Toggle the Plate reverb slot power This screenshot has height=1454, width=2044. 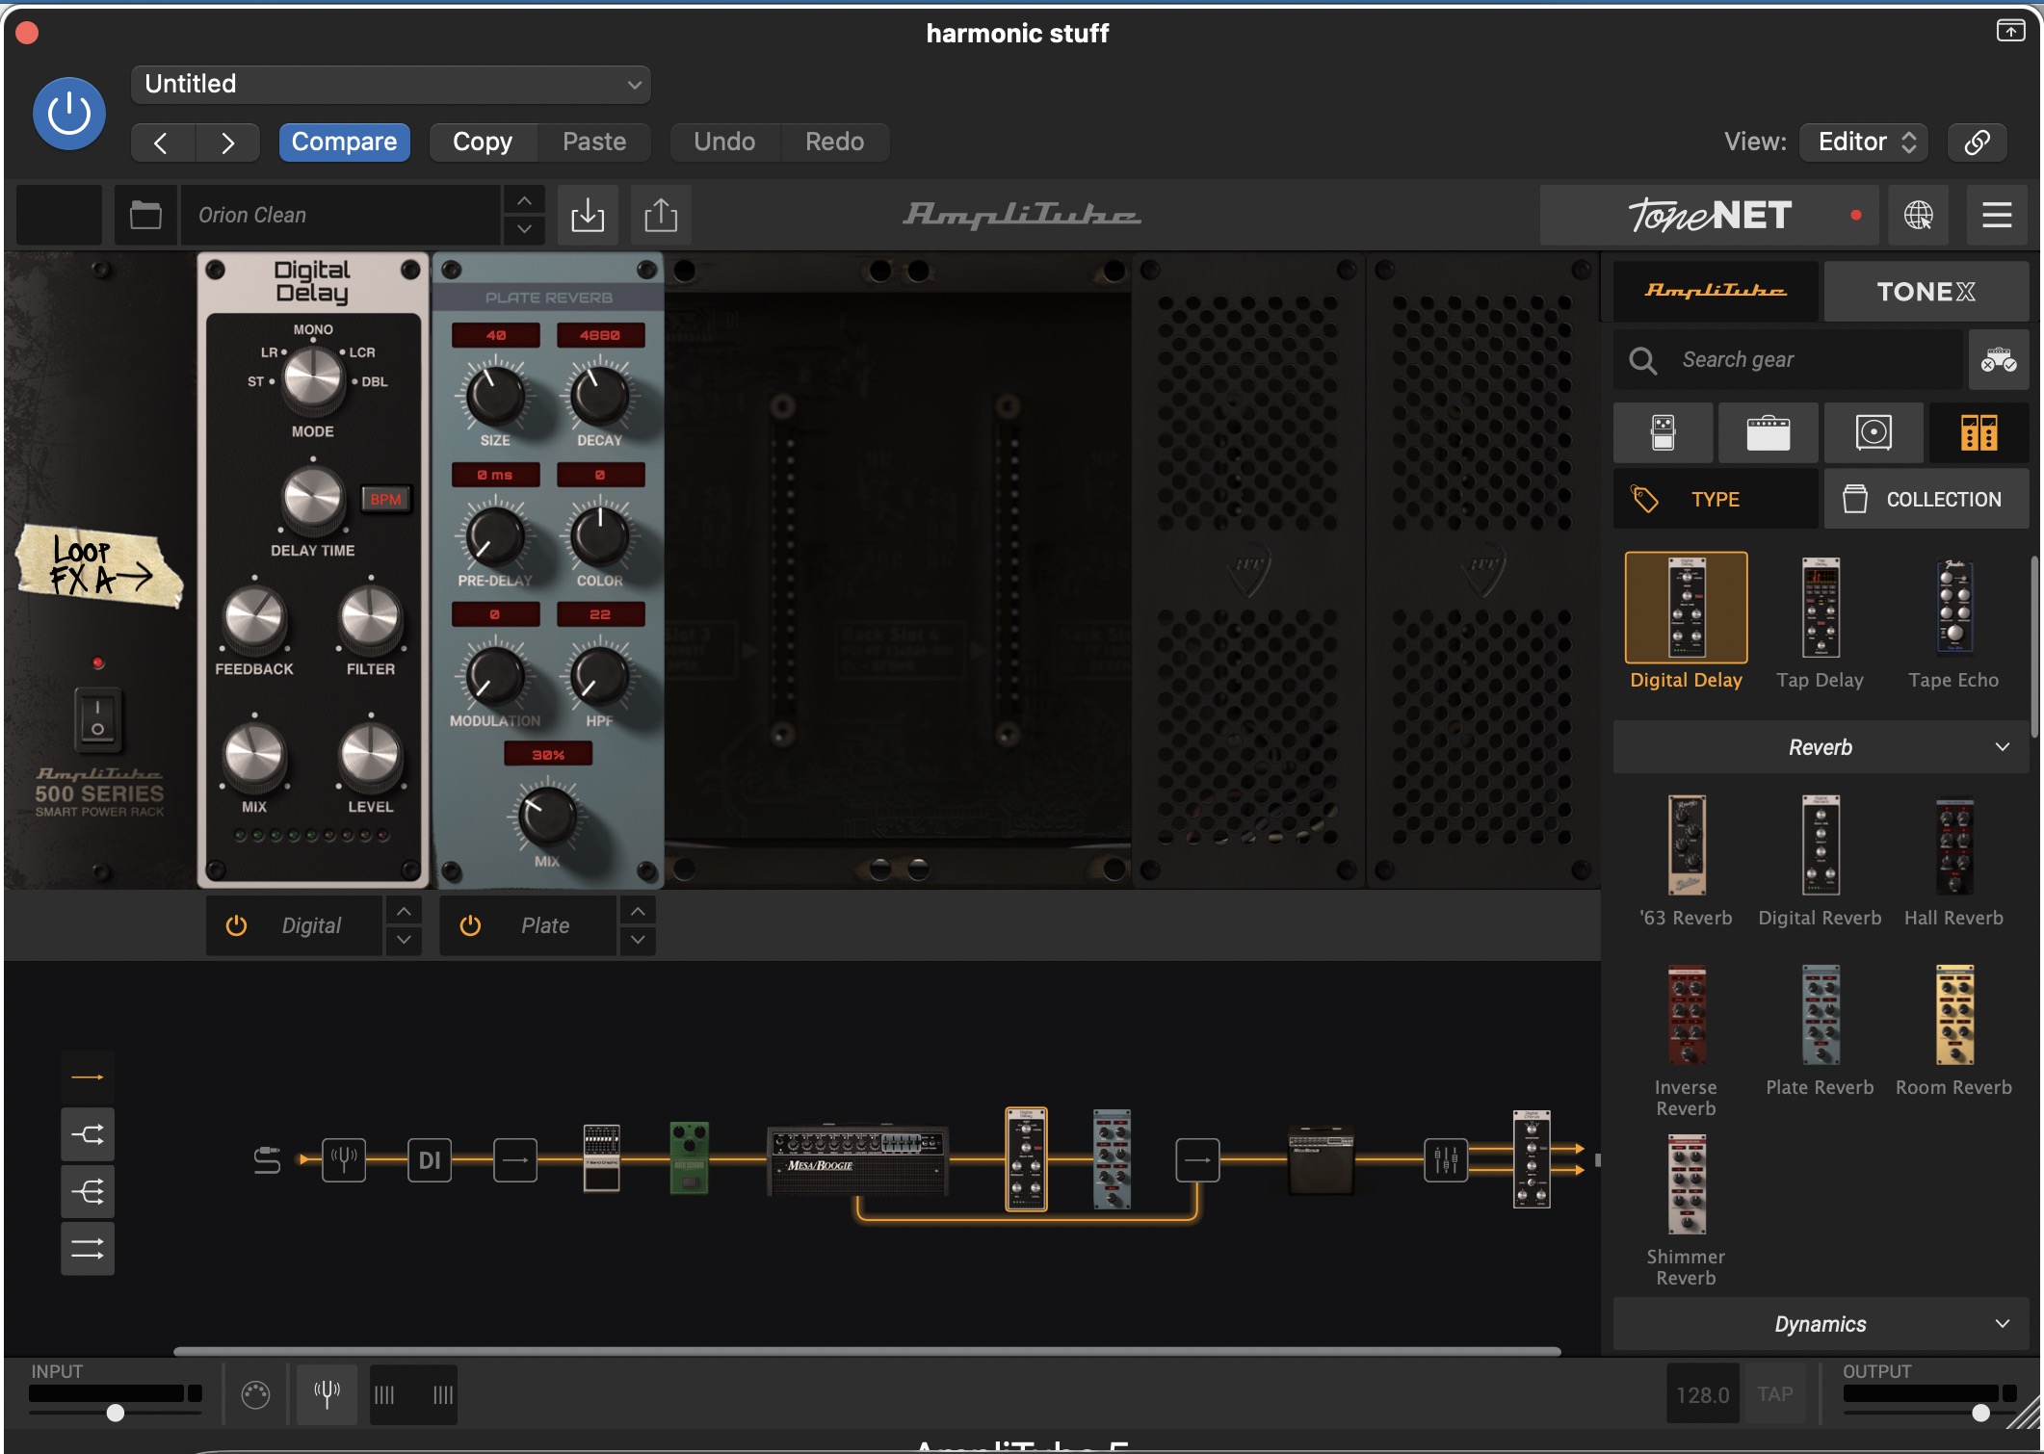pos(470,925)
